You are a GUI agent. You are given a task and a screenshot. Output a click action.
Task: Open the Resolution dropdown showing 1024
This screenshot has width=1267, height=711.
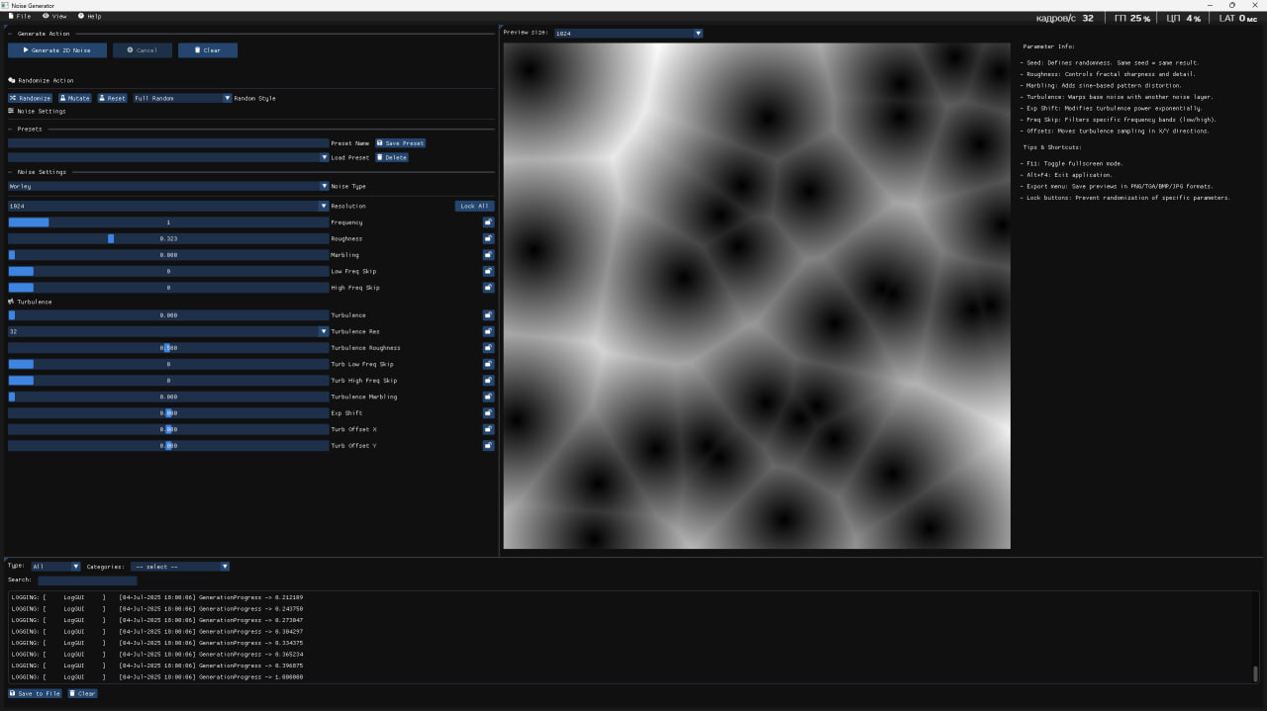point(168,206)
